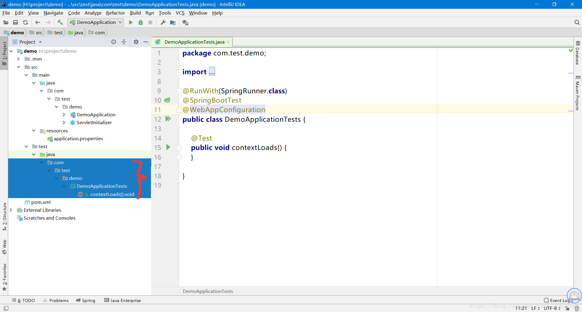Select the DemoApplicationTests.java editor tab
Screen dimensions: 582x312
point(192,42)
